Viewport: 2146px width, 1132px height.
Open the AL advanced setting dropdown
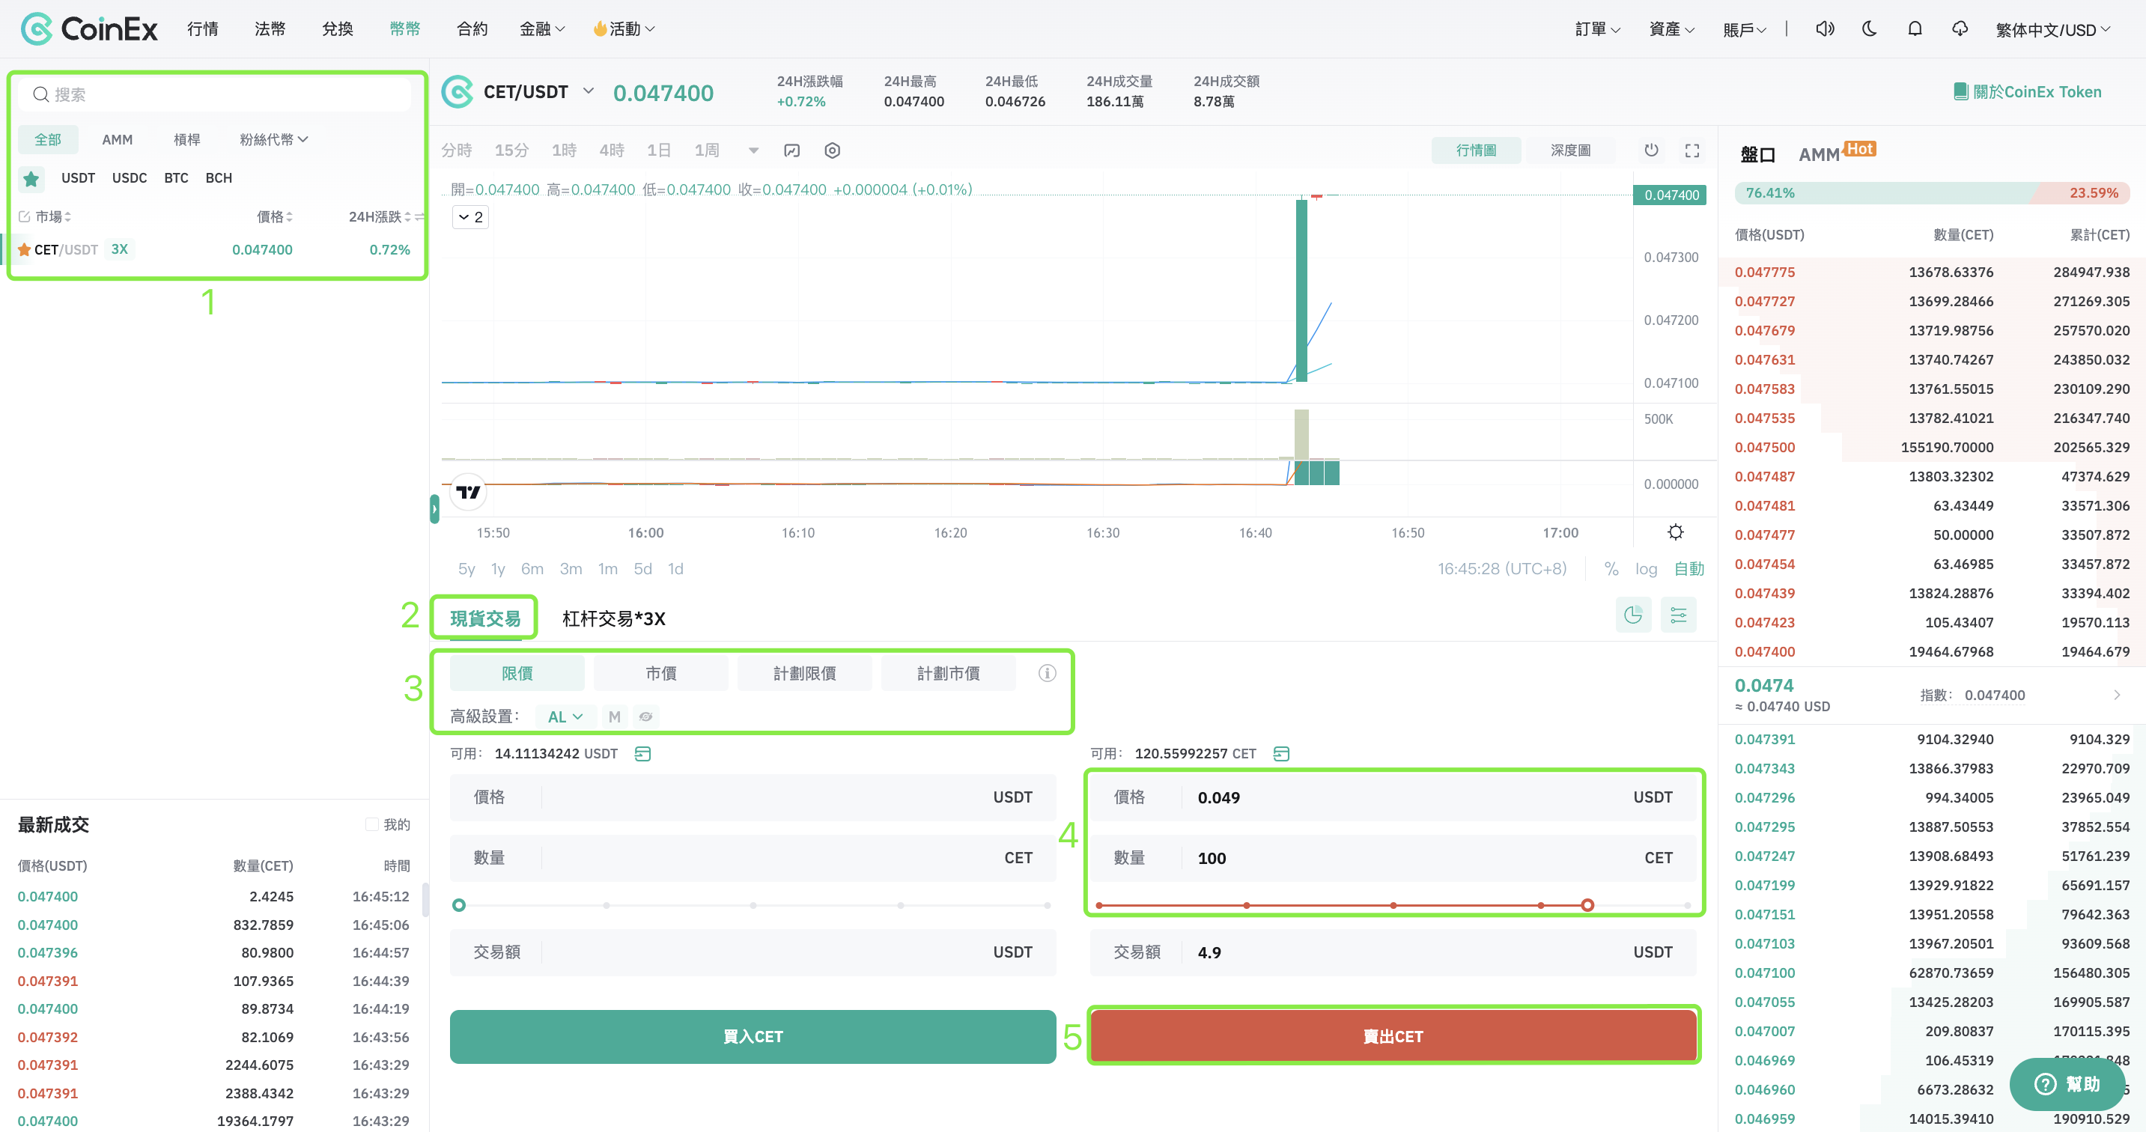(x=565, y=716)
